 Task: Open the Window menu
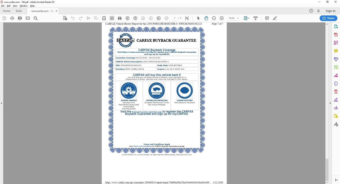[x=24, y=6]
